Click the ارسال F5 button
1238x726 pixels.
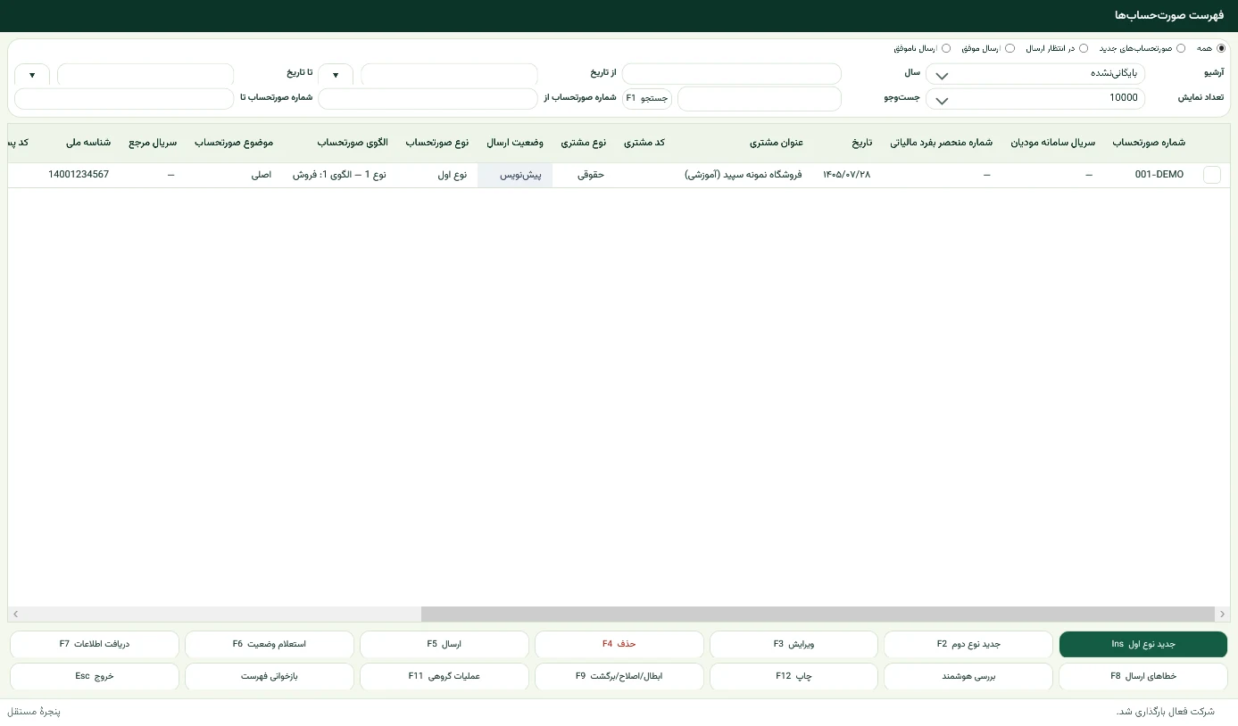click(x=444, y=644)
